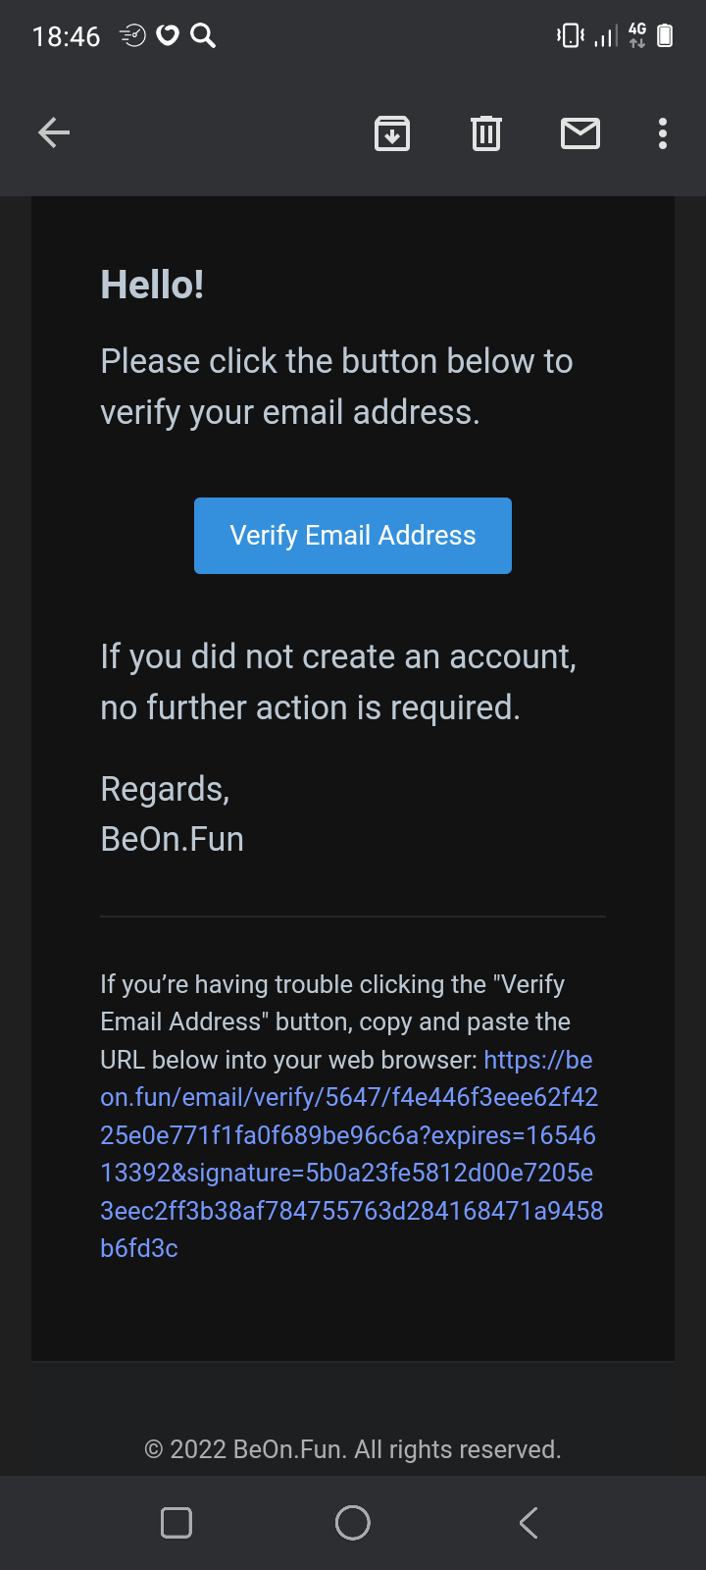Image resolution: width=706 pixels, height=1570 pixels.
Task: Tap the Android recent apps square button
Action: (x=176, y=1523)
